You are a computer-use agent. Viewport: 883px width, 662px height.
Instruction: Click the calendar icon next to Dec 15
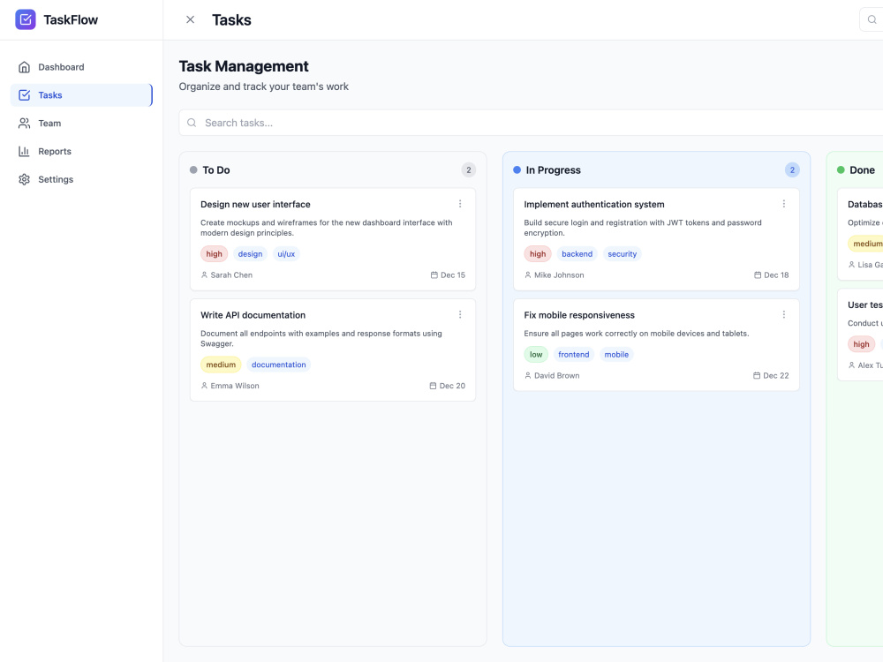tap(434, 275)
